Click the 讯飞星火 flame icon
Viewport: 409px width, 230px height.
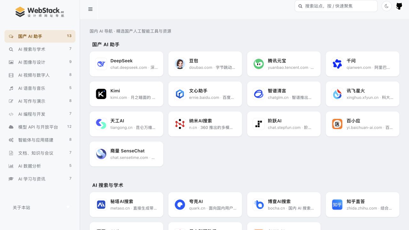pos(337,94)
